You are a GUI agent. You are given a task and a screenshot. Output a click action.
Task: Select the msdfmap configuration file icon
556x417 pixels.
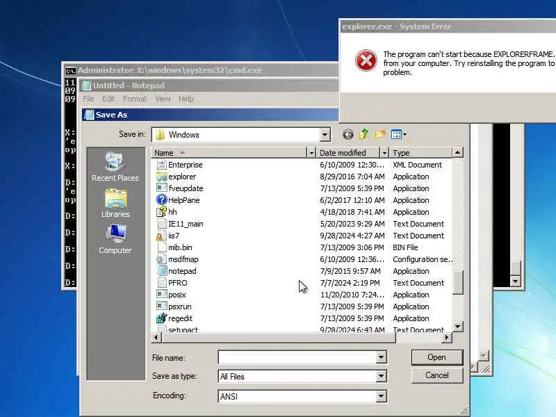(162, 259)
